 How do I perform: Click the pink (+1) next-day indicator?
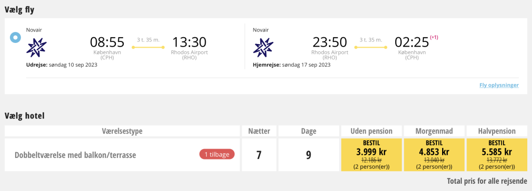click(x=434, y=37)
